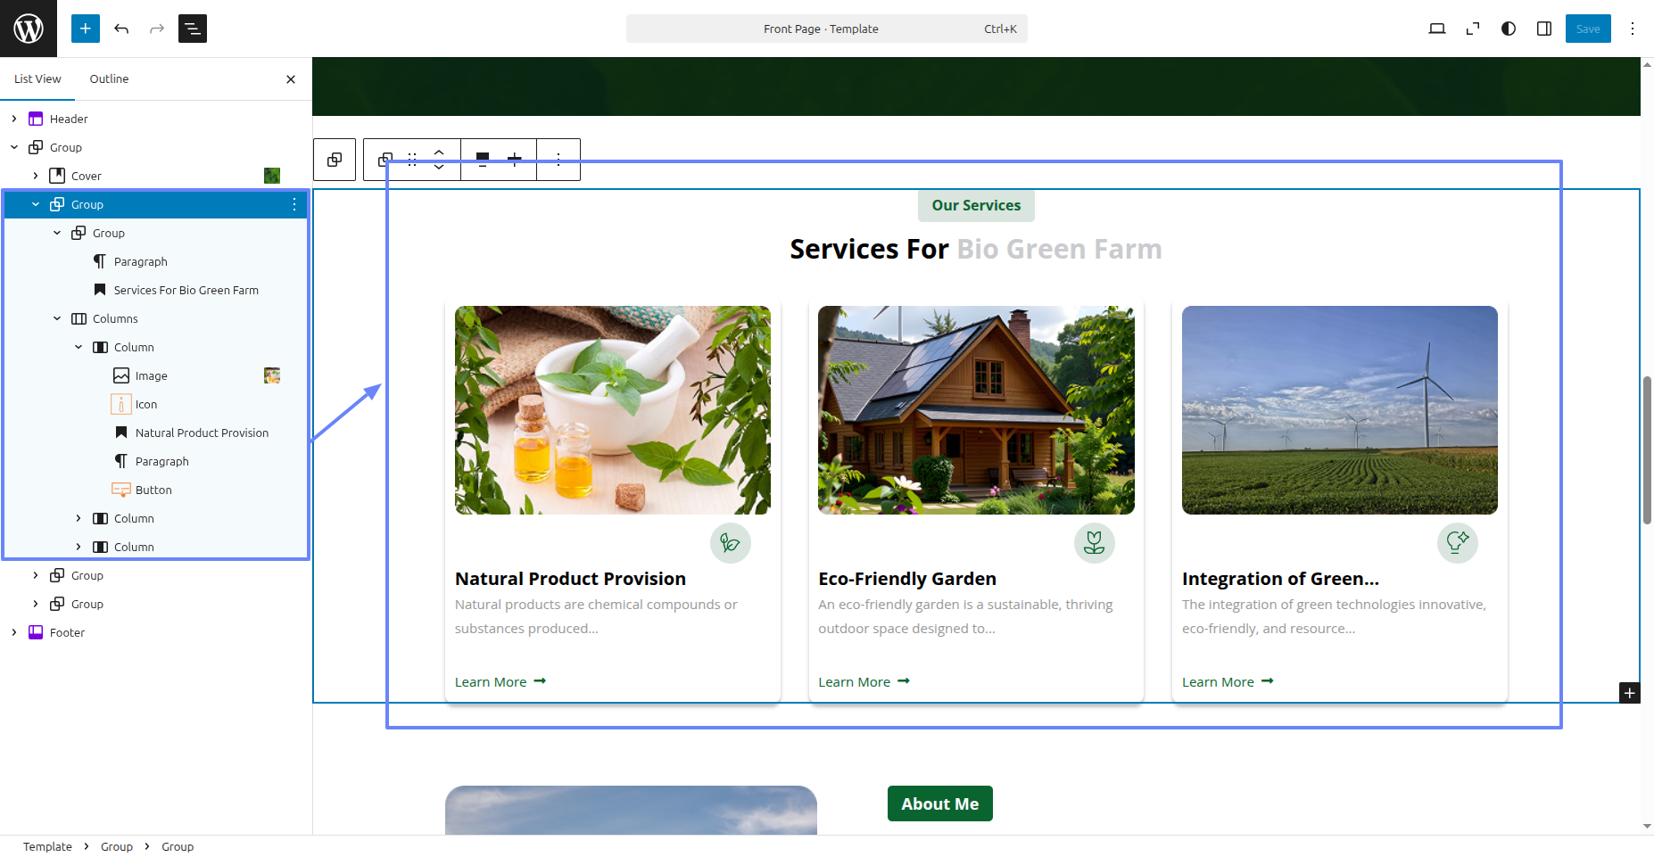The image size is (1654, 857).
Task: Select the wind turbine field image
Action: [1339, 410]
